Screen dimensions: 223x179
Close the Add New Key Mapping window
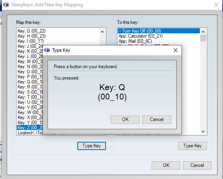pyautogui.click(x=216, y=5)
